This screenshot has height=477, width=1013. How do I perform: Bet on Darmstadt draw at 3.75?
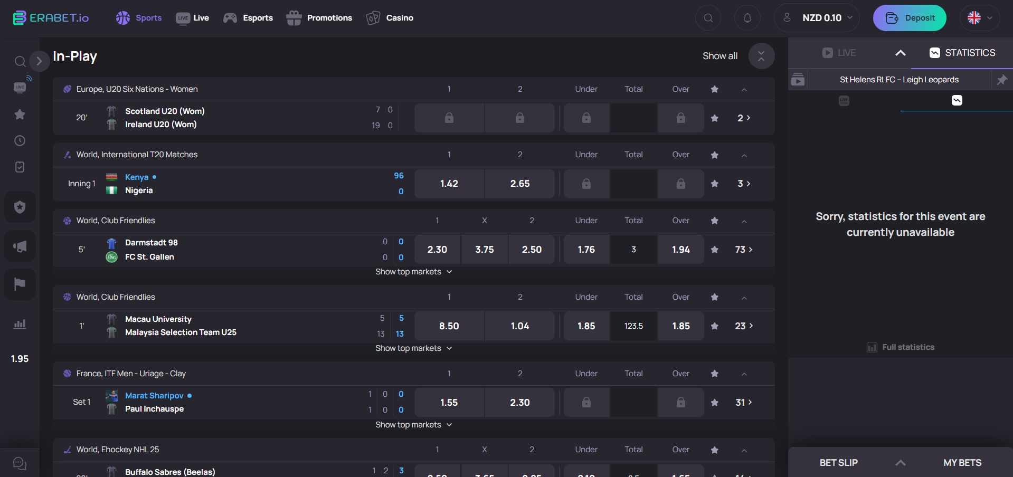pos(485,250)
